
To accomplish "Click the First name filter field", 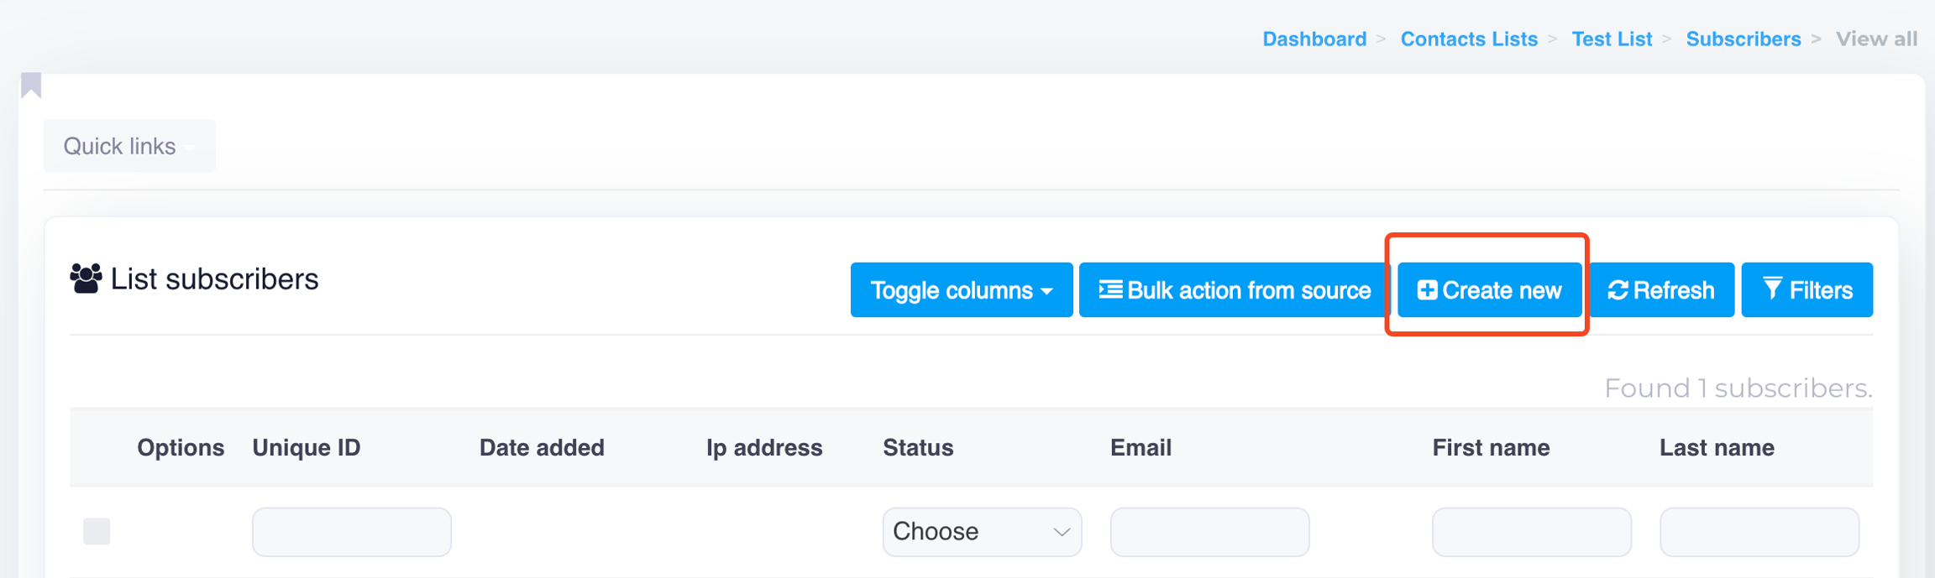I will coord(1531,532).
